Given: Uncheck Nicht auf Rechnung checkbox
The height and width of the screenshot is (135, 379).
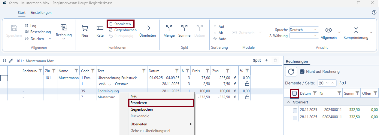Looking at the screenshot, I should click(x=302, y=72).
